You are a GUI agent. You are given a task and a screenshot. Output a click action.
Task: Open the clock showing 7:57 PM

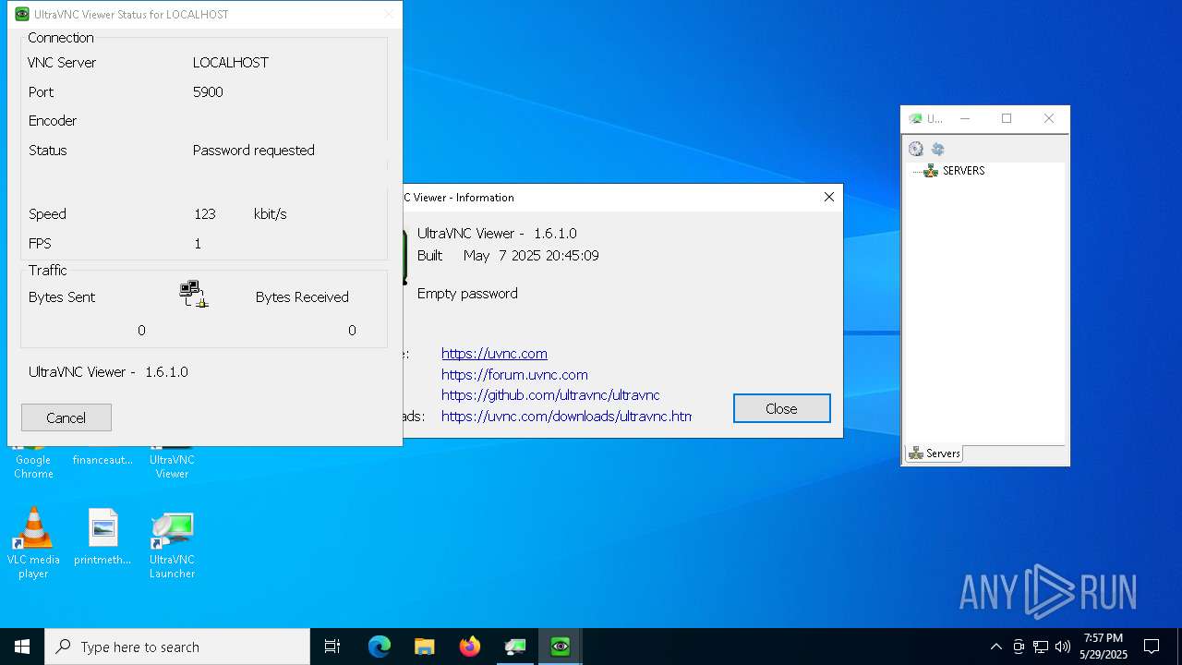click(x=1104, y=647)
